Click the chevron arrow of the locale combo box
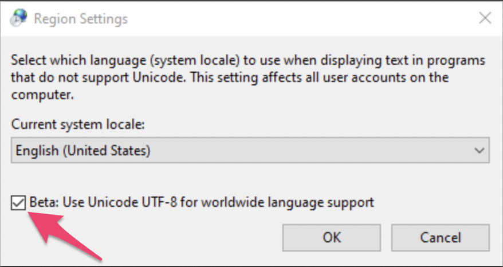This screenshot has height=267, width=503. (x=479, y=151)
